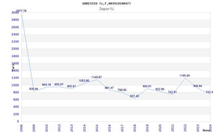213x133 pixels.
Task: Click the x-axis year 2009
Action: pyautogui.click(x=34, y=128)
